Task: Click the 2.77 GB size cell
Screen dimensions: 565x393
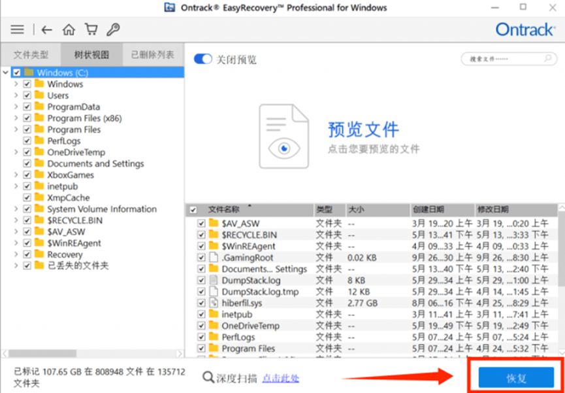Action: [x=363, y=303]
